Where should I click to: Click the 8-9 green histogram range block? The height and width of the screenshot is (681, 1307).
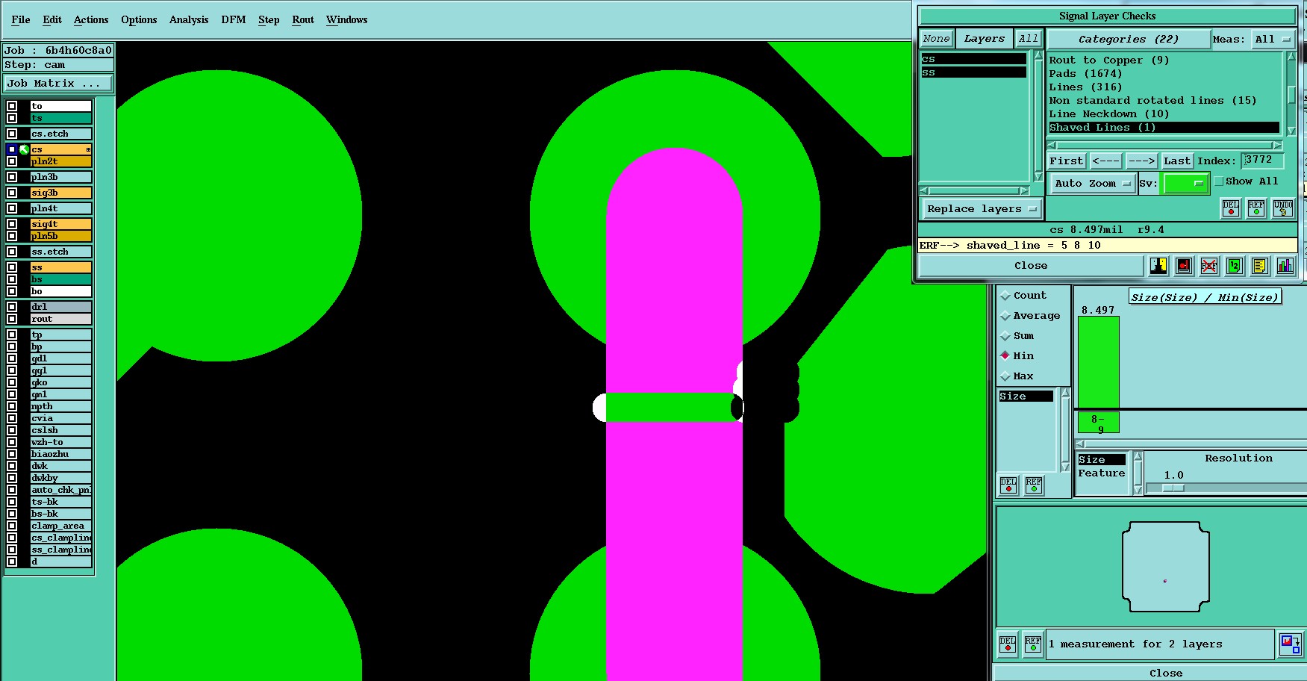[1098, 423]
